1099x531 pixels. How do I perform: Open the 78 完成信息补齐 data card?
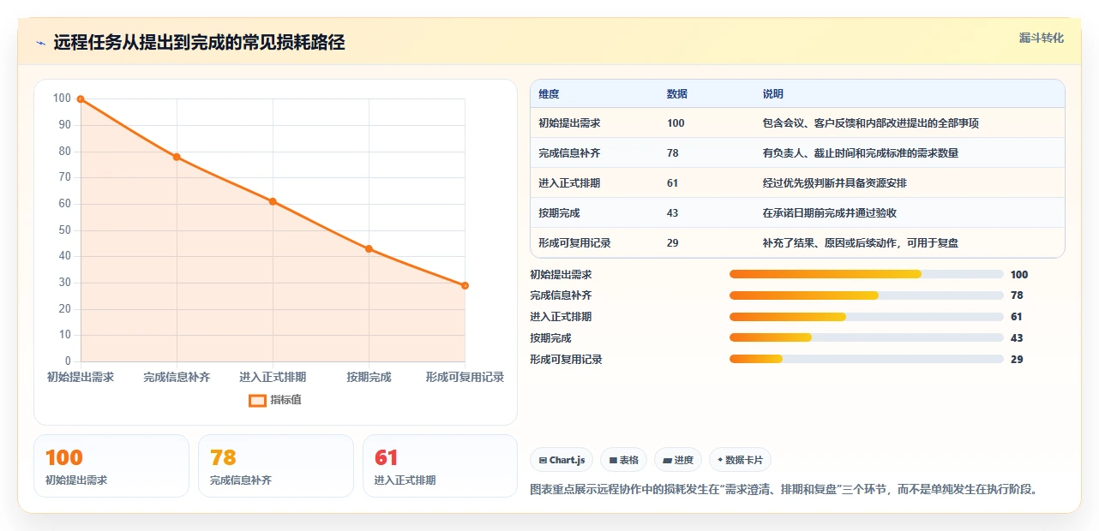(276, 466)
